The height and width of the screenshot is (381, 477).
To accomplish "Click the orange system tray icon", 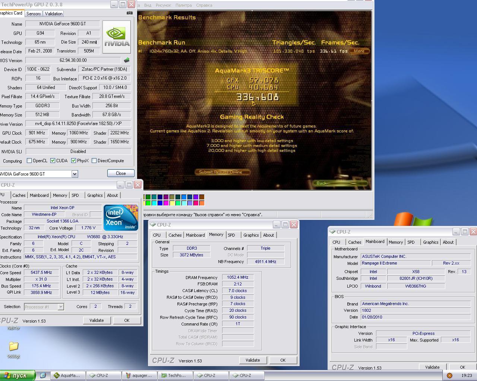I will click(x=449, y=375).
